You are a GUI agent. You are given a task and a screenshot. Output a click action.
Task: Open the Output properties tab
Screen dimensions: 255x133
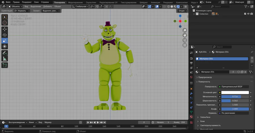click(191, 63)
